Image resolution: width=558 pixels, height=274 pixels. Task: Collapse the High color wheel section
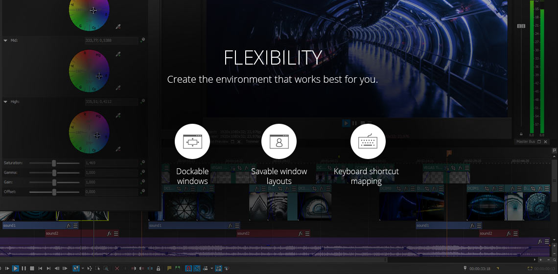tap(5, 102)
